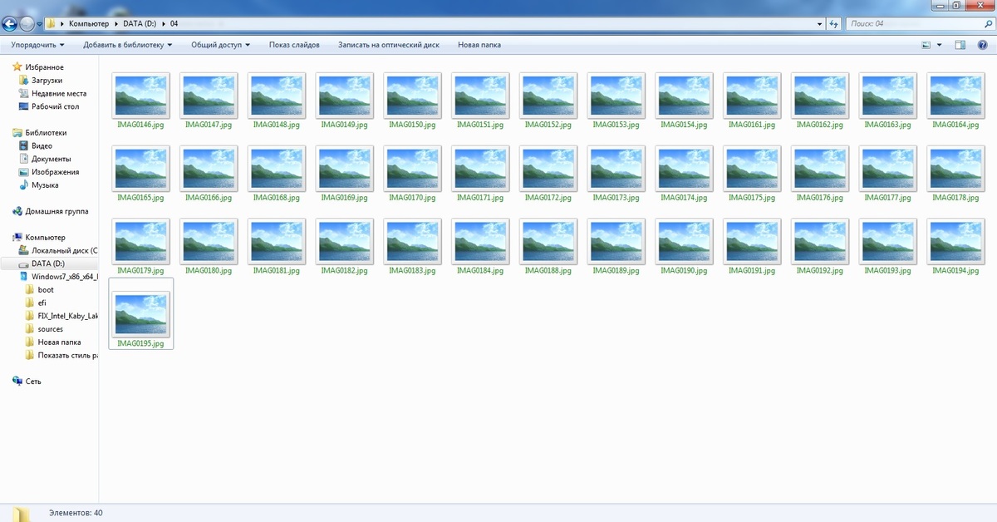The height and width of the screenshot is (522, 997).
Task: Expand the Добавить в библиотеку dropdown
Action: (x=127, y=45)
